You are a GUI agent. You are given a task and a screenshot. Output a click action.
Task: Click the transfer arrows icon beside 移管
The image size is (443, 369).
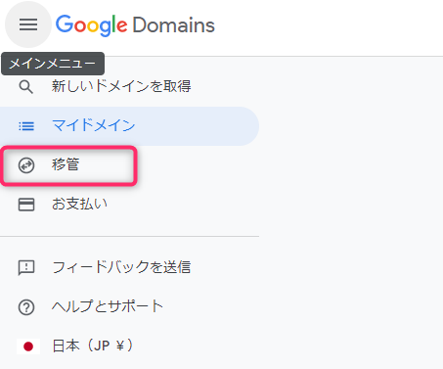click(x=26, y=165)
